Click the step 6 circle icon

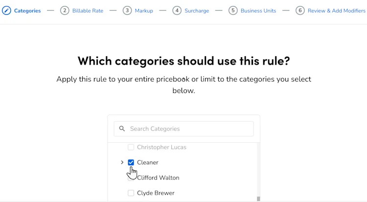pos(300,11)
